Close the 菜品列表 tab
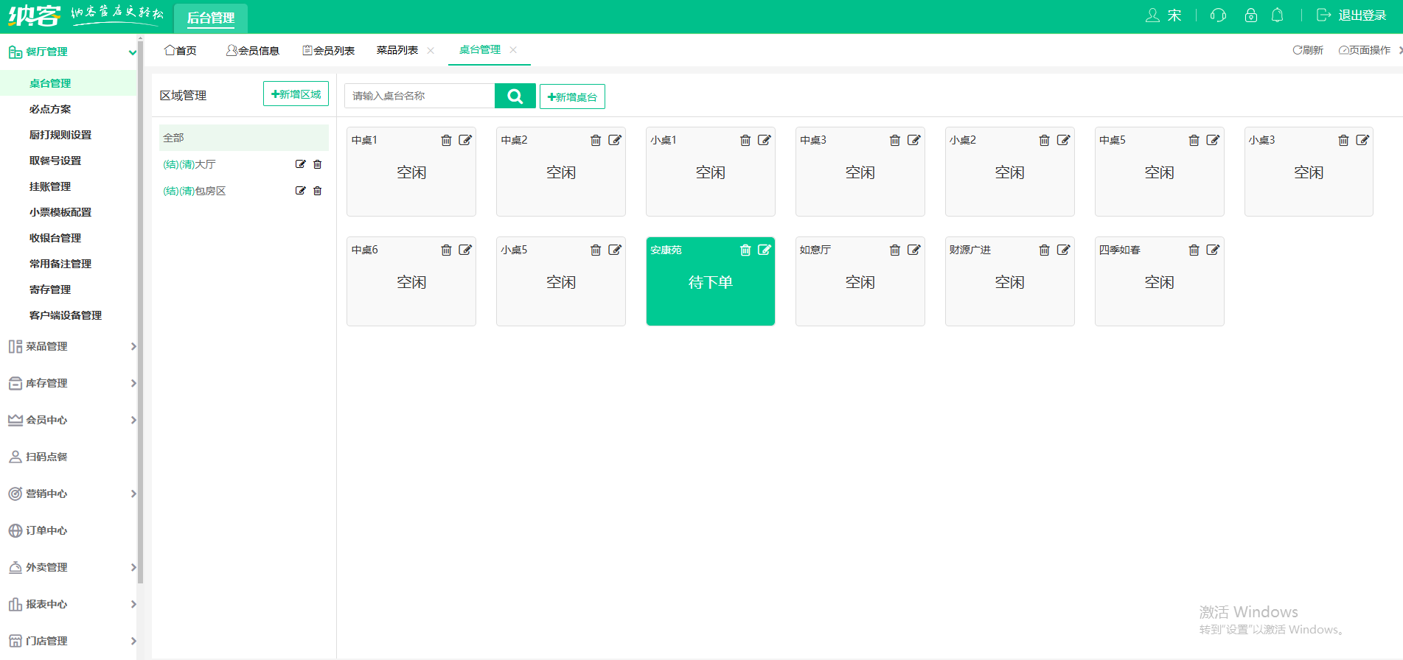Screen dimensions: 1403x660 pos(431,50)
